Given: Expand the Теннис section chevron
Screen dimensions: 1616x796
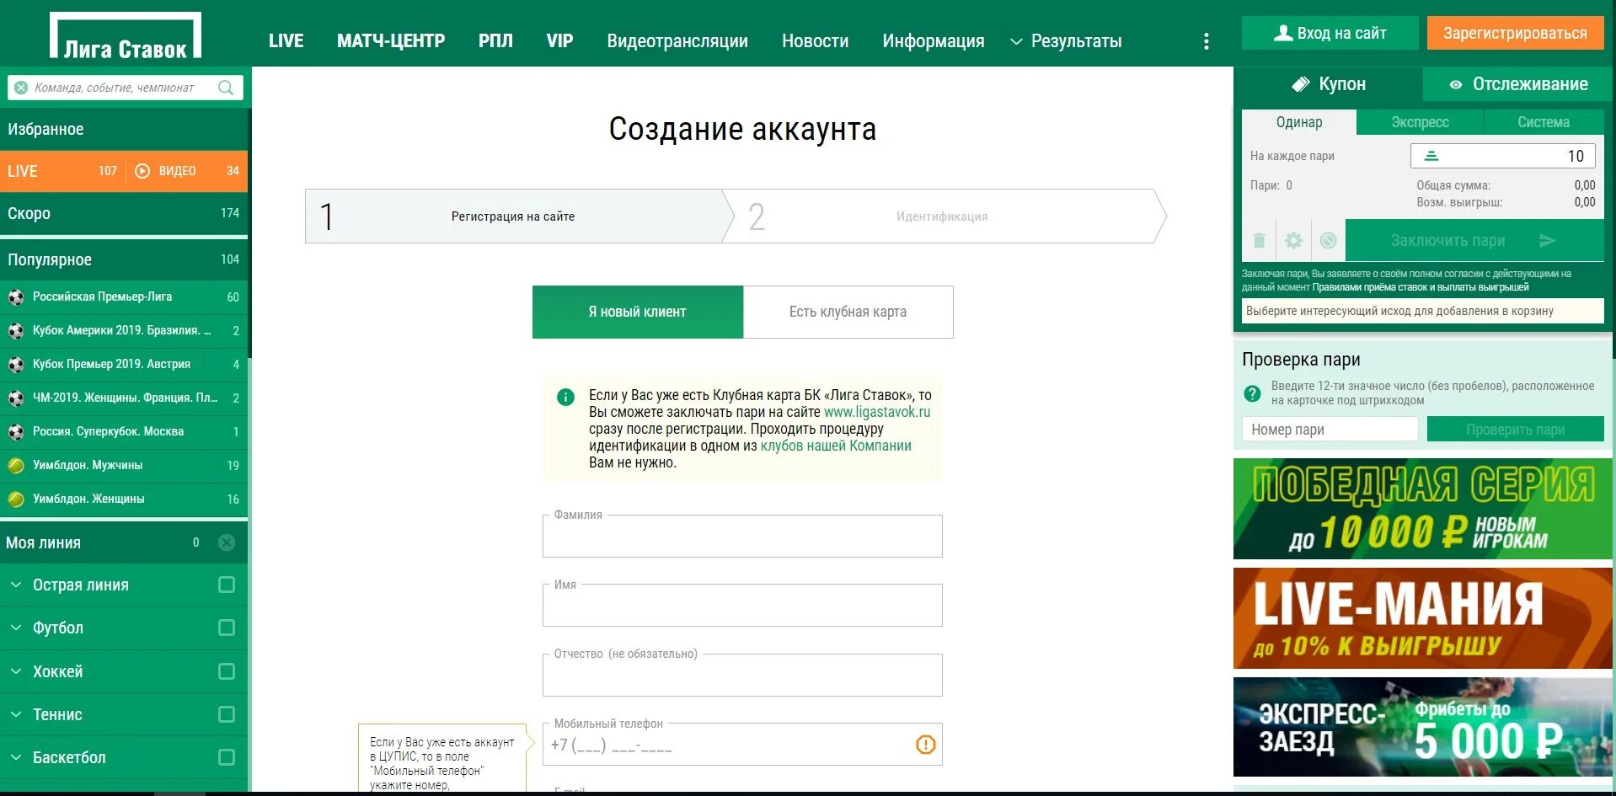Looking at the screenshot, I should (16, 714).
